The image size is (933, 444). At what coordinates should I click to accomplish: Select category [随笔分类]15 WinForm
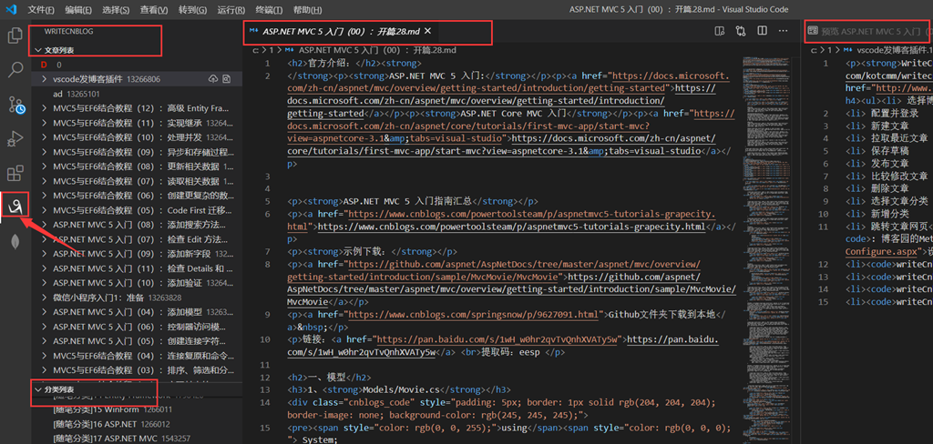coord(137,409)
